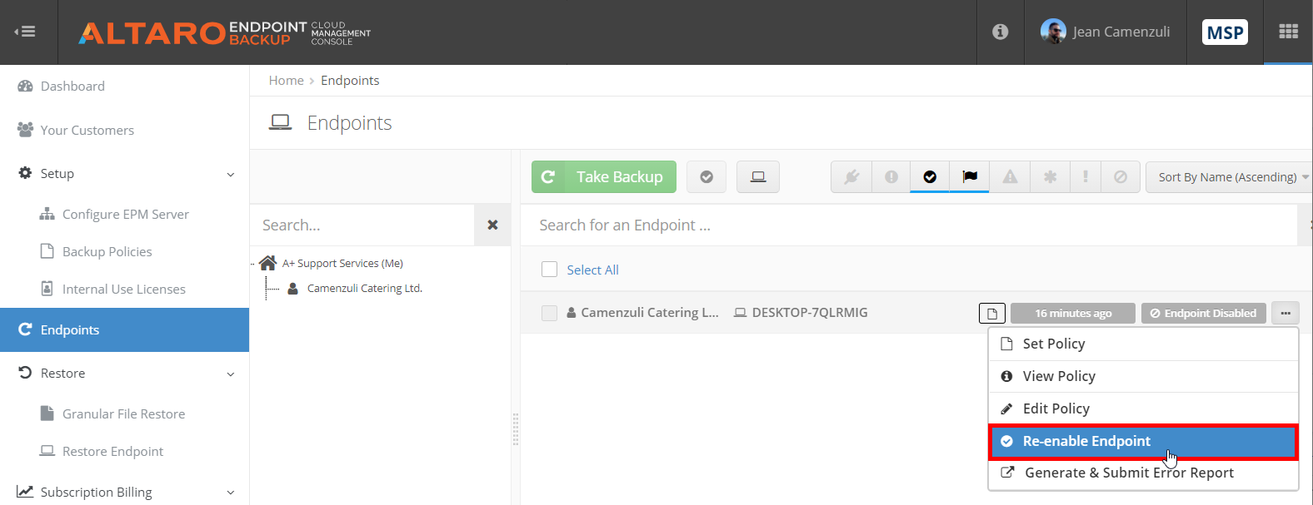1313x505 pixels.
Task: Choose Generate & Submit Error Report
Action: click(1143, 473)
